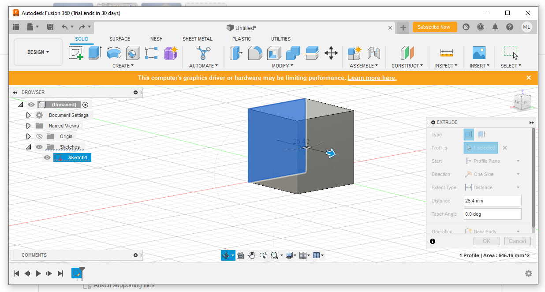Expand Document Settings in the browser
545x292 pixels.
click(29, 115)
